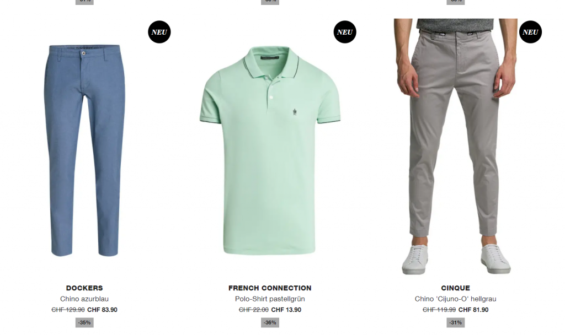The width and height of the screenshot is (565, 335).
Task: Click the DOCKERS brand name
Action: (x=84, y=288)
